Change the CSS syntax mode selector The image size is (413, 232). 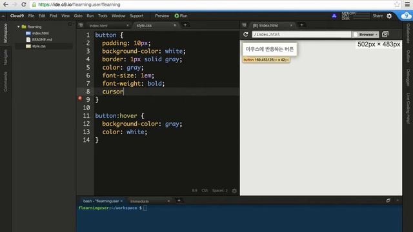tap(205, 191)
